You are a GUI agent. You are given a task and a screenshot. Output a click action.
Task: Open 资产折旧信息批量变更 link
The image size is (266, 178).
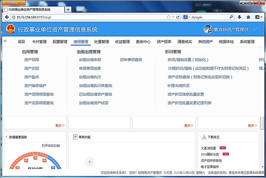point(186,94)
